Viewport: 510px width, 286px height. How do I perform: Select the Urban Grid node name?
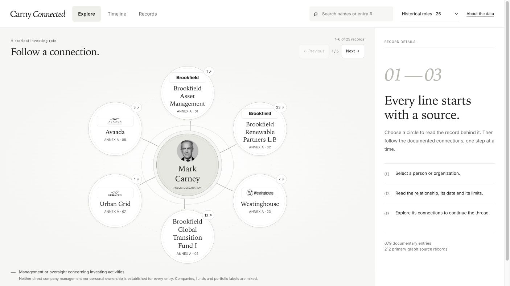(115, 204)
